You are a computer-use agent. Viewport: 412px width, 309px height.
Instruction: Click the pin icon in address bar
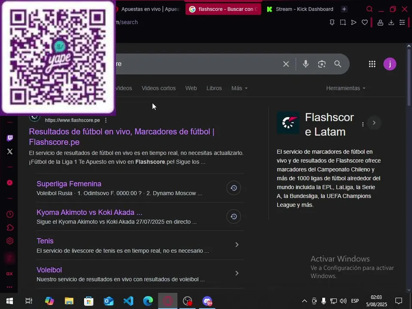(x=332, y=22)
